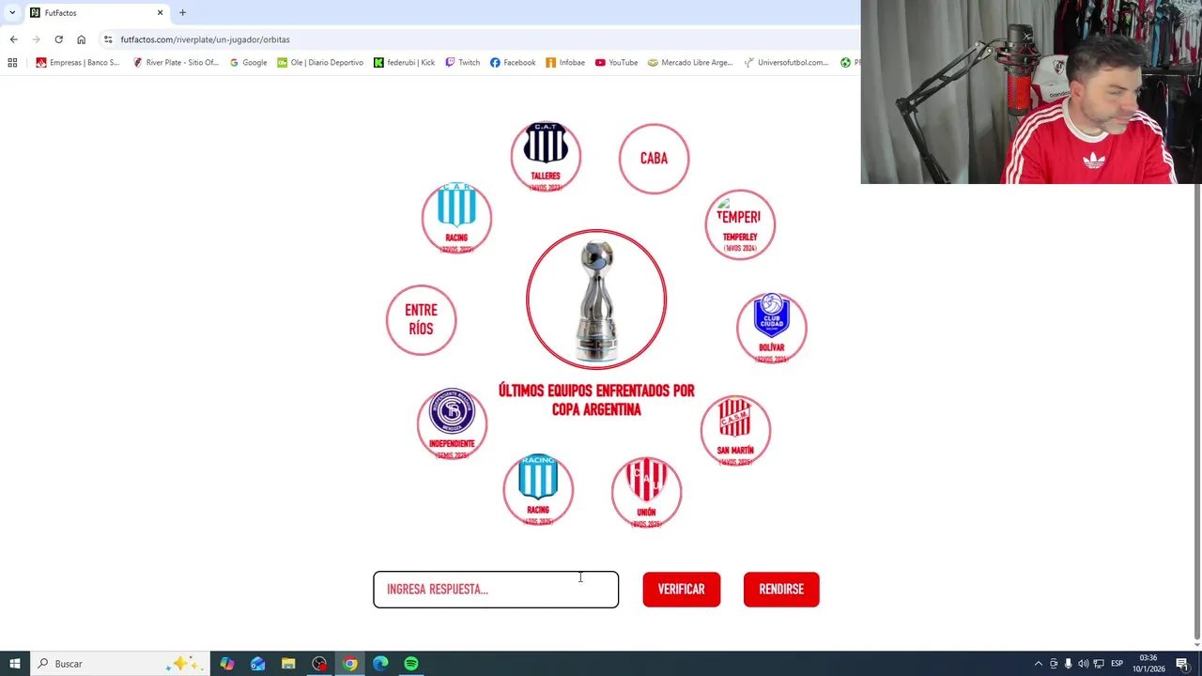This screenshot has height=676, width=1202.
Task: Open the Infobae bookmark
Action: pyautogui.click(x=565, y=63)
